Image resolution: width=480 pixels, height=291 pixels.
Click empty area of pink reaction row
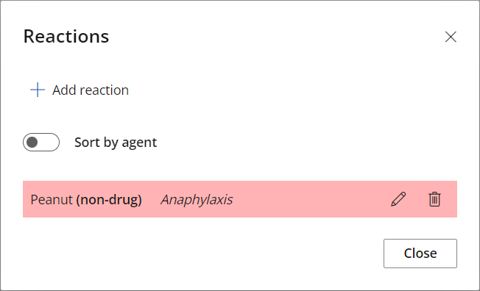(x=309, y=199)
